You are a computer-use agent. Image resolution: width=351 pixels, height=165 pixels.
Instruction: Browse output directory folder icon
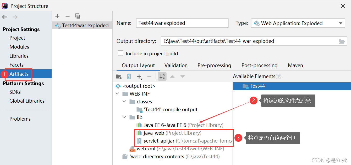tap(342, 41)
